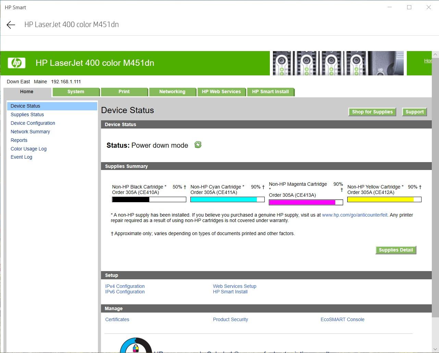Open the HP Web Services tab
The width and height of the screenshot is (439, 353).
coord(221,92)
